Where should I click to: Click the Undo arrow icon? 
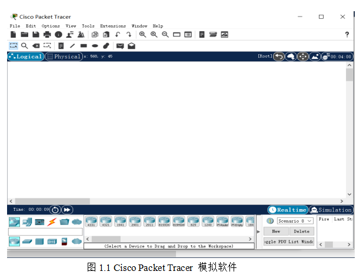click(x=118, y=35)
